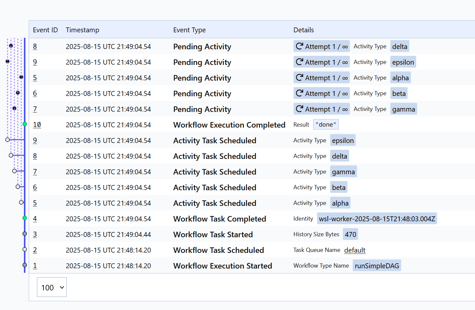Open event ID 6 in Activity Task Scheduled row
Viewport: 475px width, 310px height.
click(x=35, y=187)
